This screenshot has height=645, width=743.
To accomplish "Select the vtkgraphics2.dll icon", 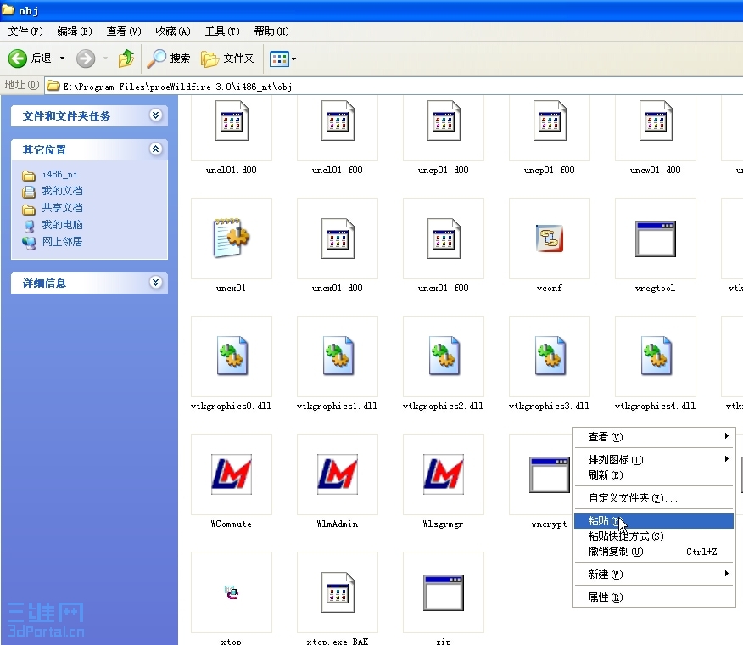I will [x=444, y=356].
